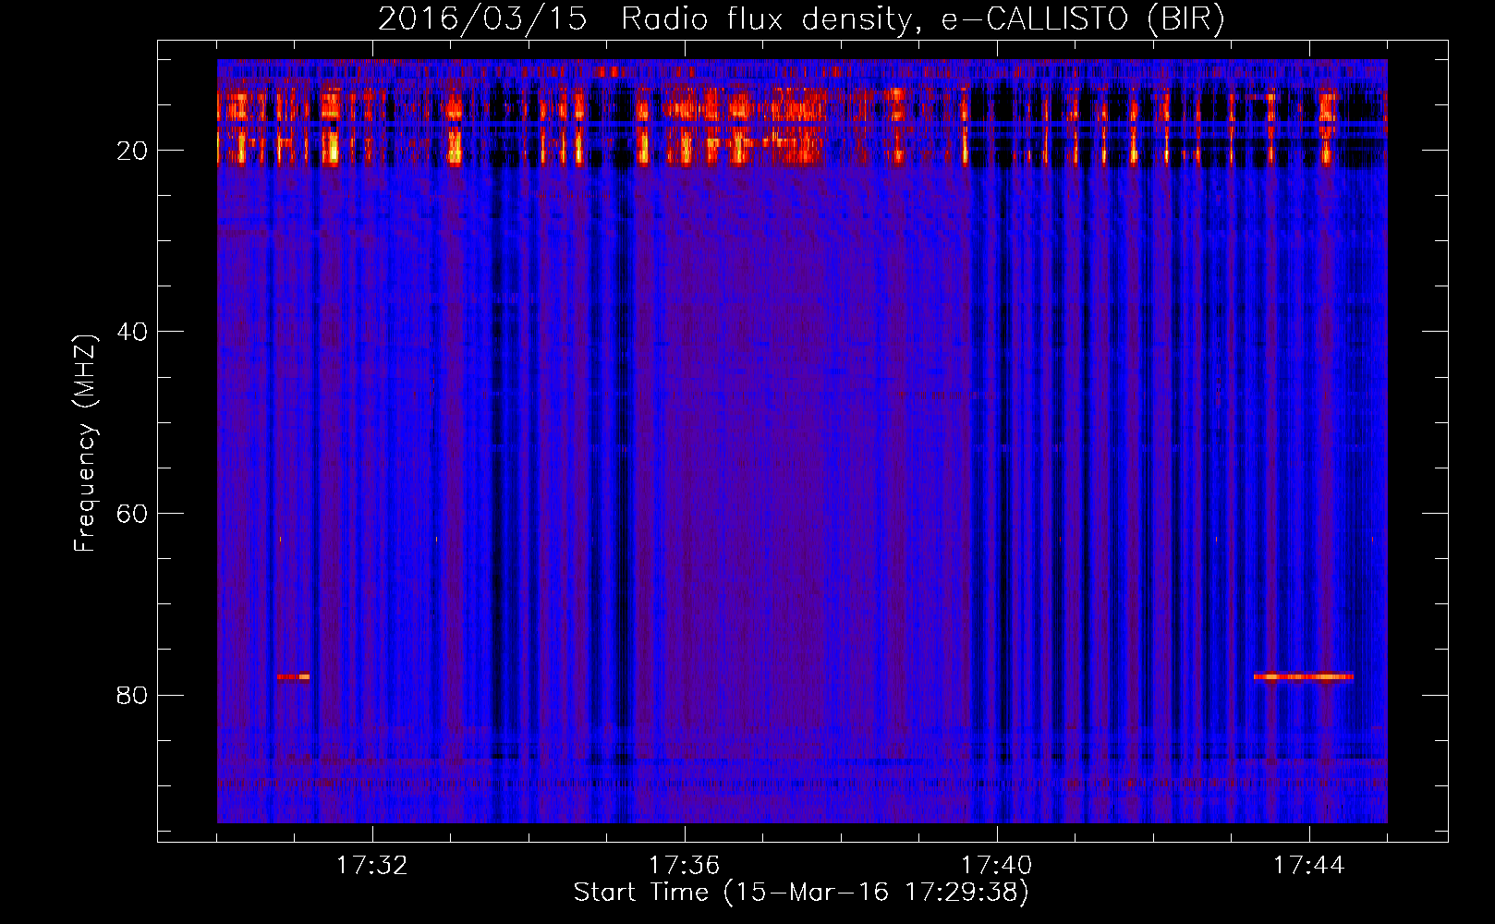Click the 60 MHz frequency tick label

[x=132, y=514]
